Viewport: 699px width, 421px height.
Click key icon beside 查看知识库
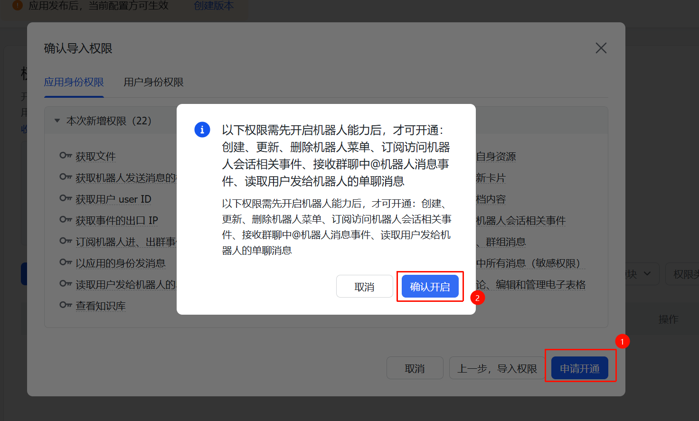pyautogui.click(x=66, y=305)
